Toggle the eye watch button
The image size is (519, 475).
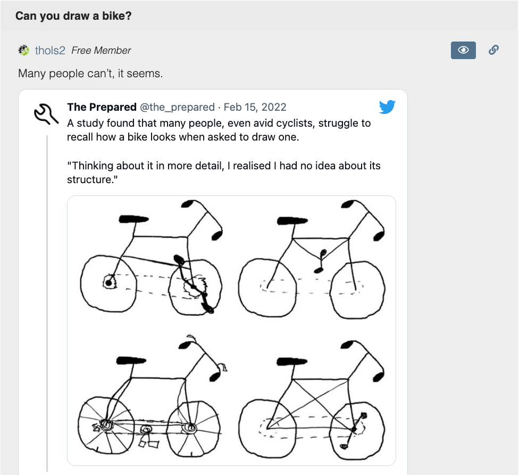pyautogui.click(x=463, y=50)
